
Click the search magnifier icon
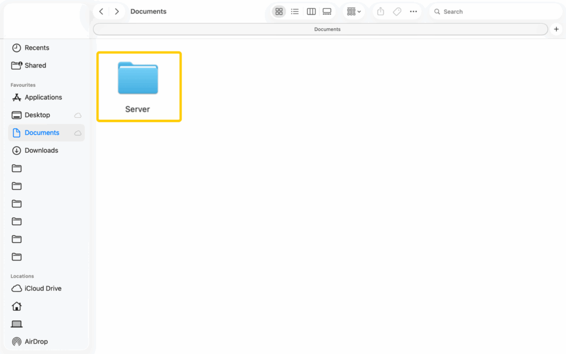click(437, 12)
